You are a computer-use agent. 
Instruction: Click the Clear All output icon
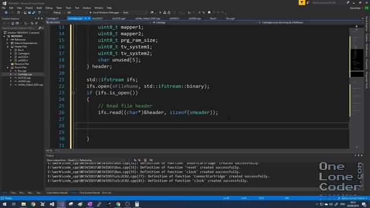pos(145,160)
